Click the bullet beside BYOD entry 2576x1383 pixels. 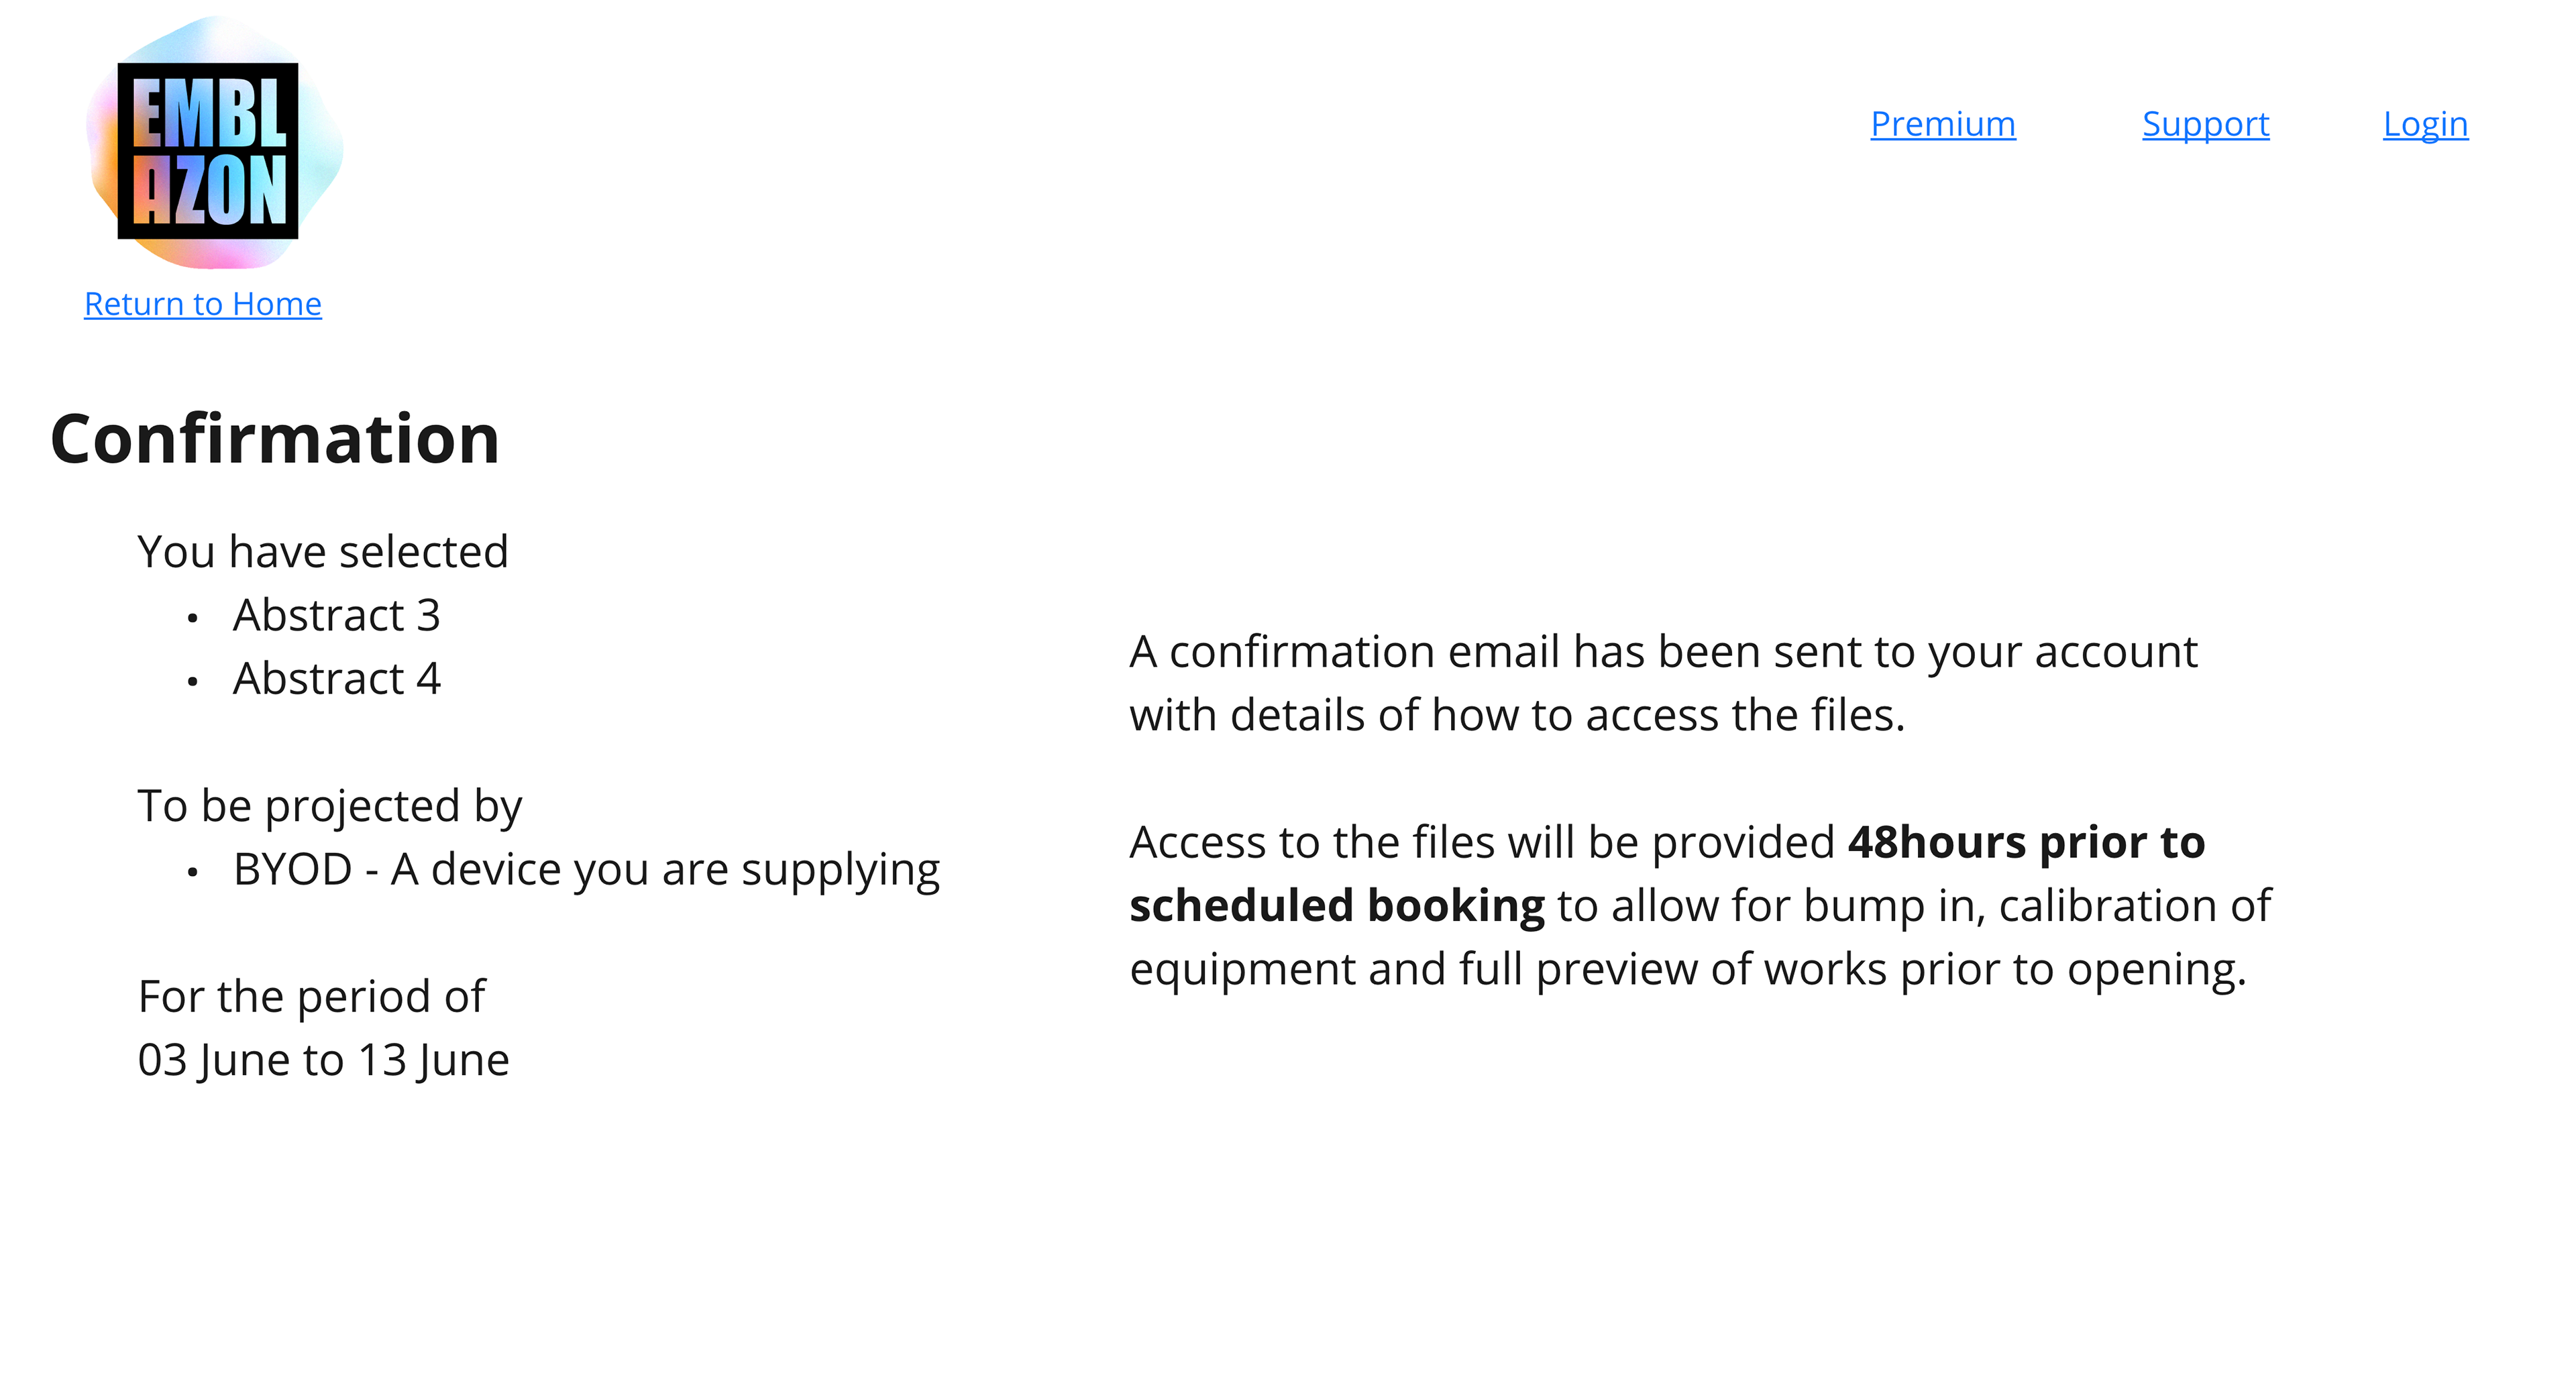tap(192, 873)
